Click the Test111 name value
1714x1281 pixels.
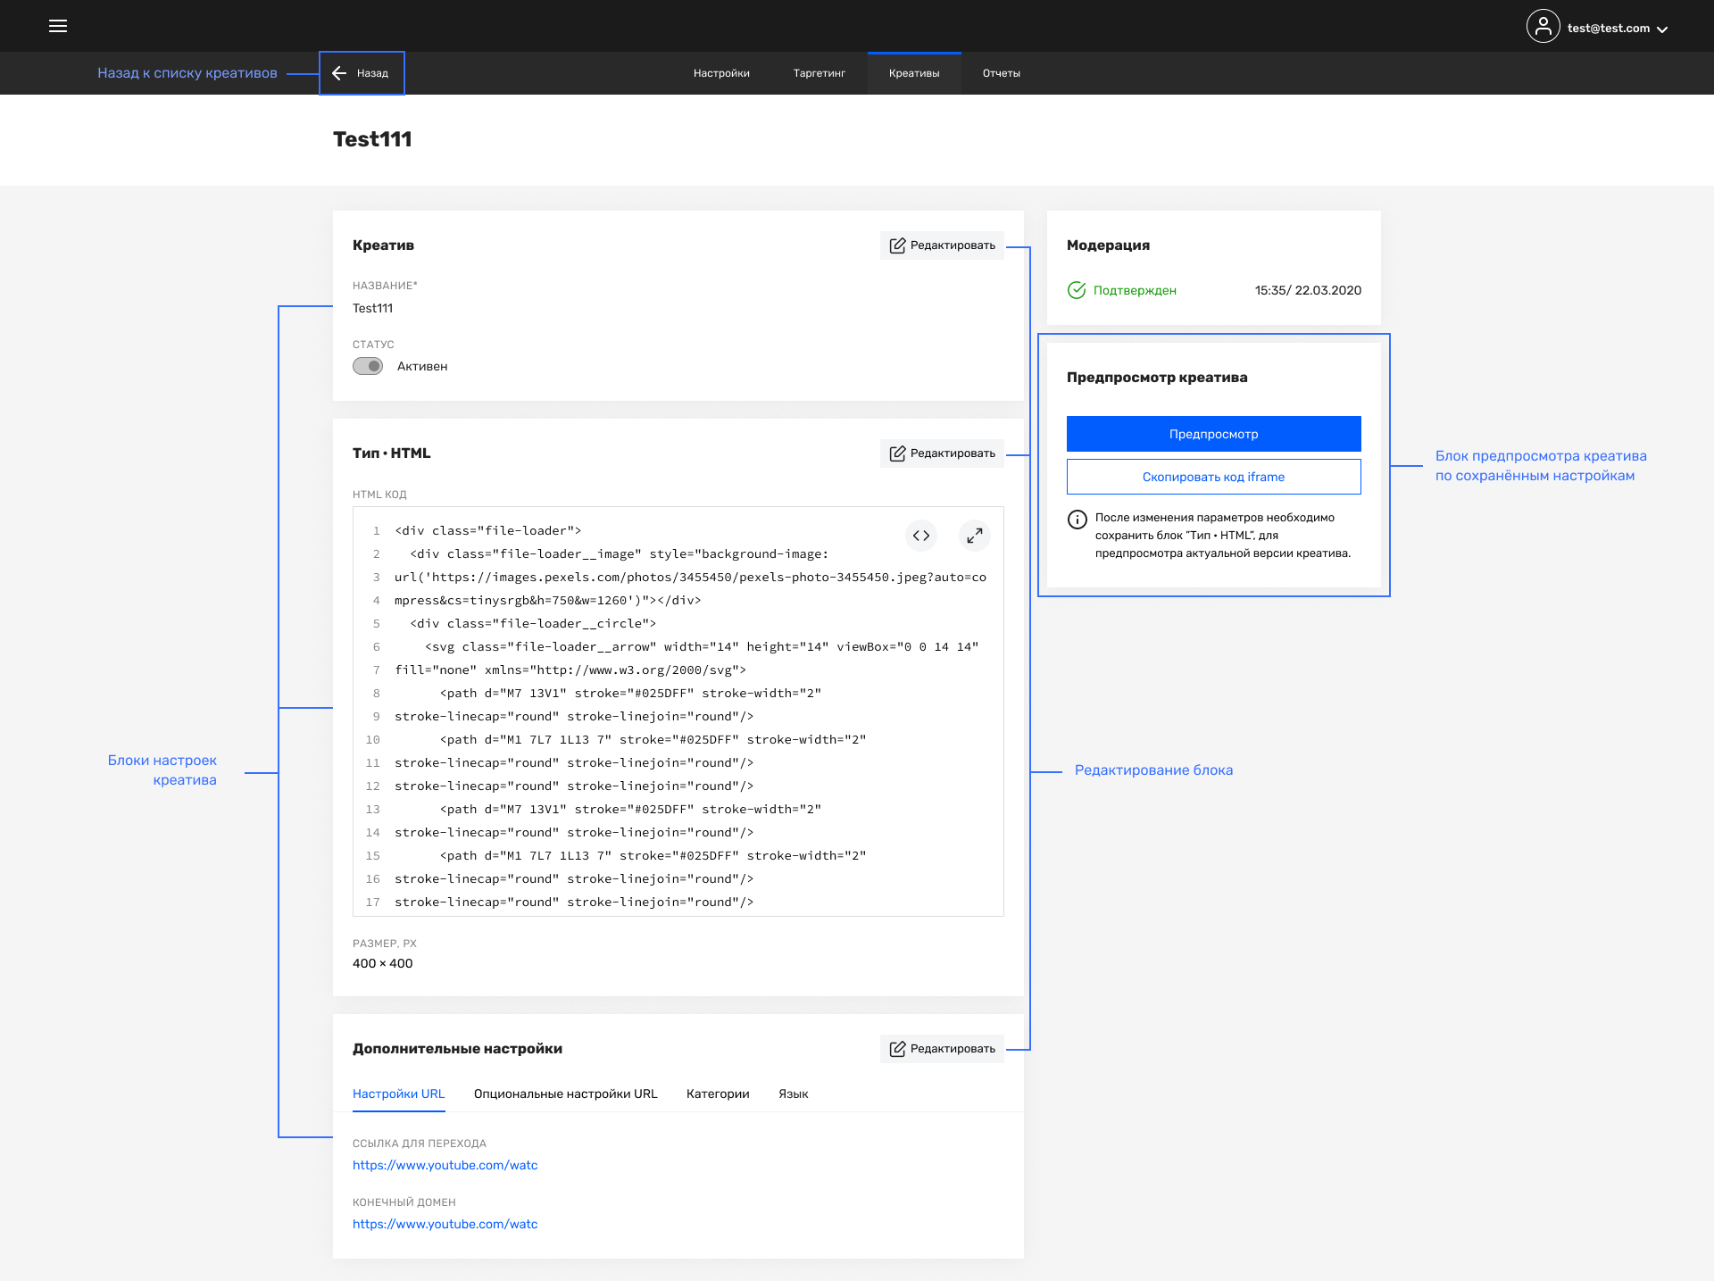click(372, 308)
